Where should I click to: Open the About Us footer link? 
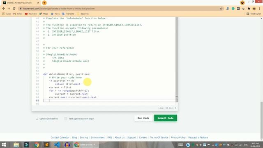(120, 137)
